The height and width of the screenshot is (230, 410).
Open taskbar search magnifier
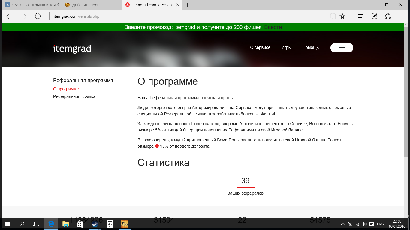tap(22, 224)
